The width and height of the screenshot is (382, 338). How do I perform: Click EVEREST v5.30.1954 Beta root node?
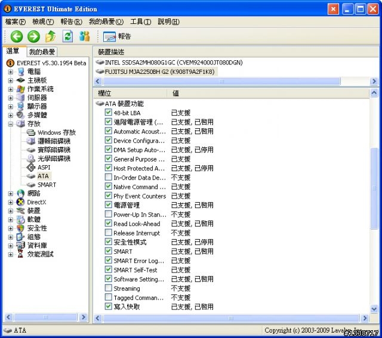click(47, 63)
